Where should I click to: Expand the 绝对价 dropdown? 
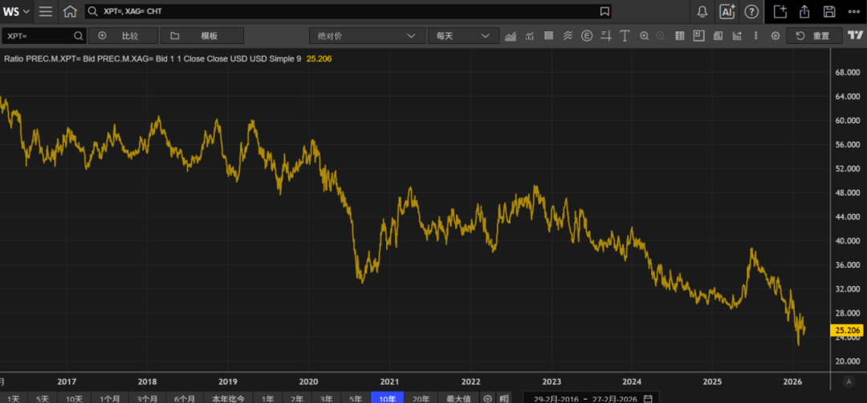click(367, 36)
